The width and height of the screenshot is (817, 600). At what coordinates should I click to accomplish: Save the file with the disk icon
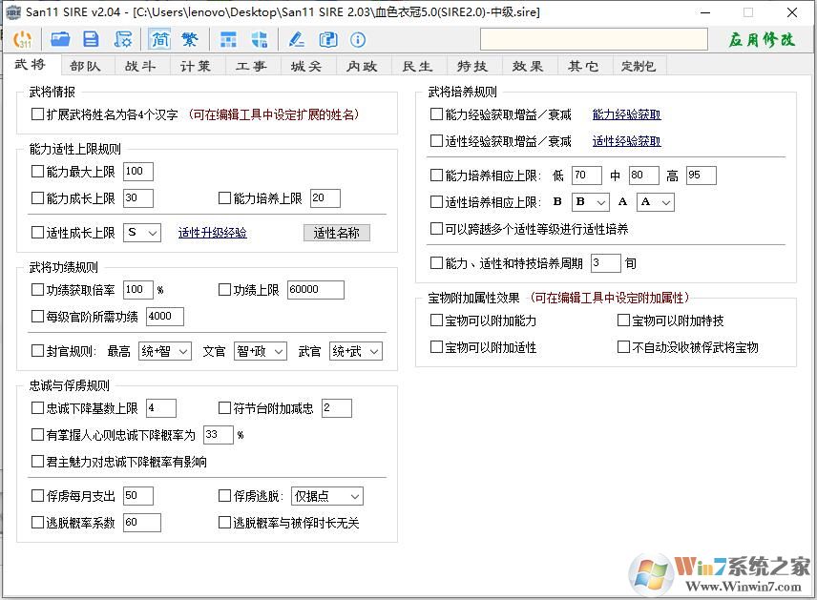coord(91,39)
